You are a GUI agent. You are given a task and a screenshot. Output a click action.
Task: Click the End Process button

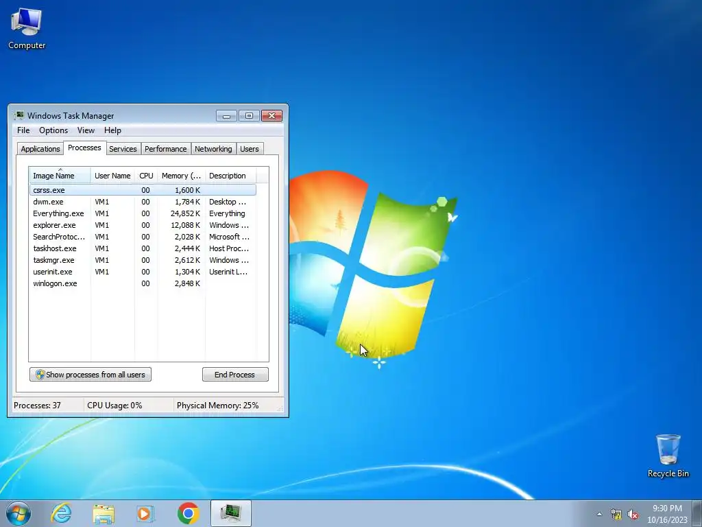[235, 375]
